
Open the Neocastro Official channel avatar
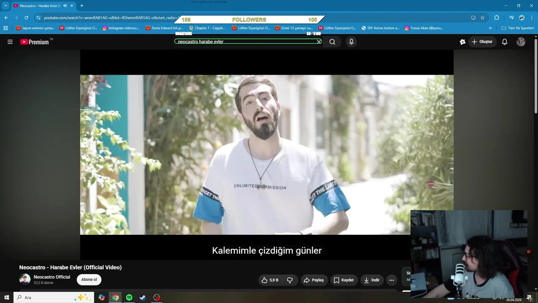25,279
